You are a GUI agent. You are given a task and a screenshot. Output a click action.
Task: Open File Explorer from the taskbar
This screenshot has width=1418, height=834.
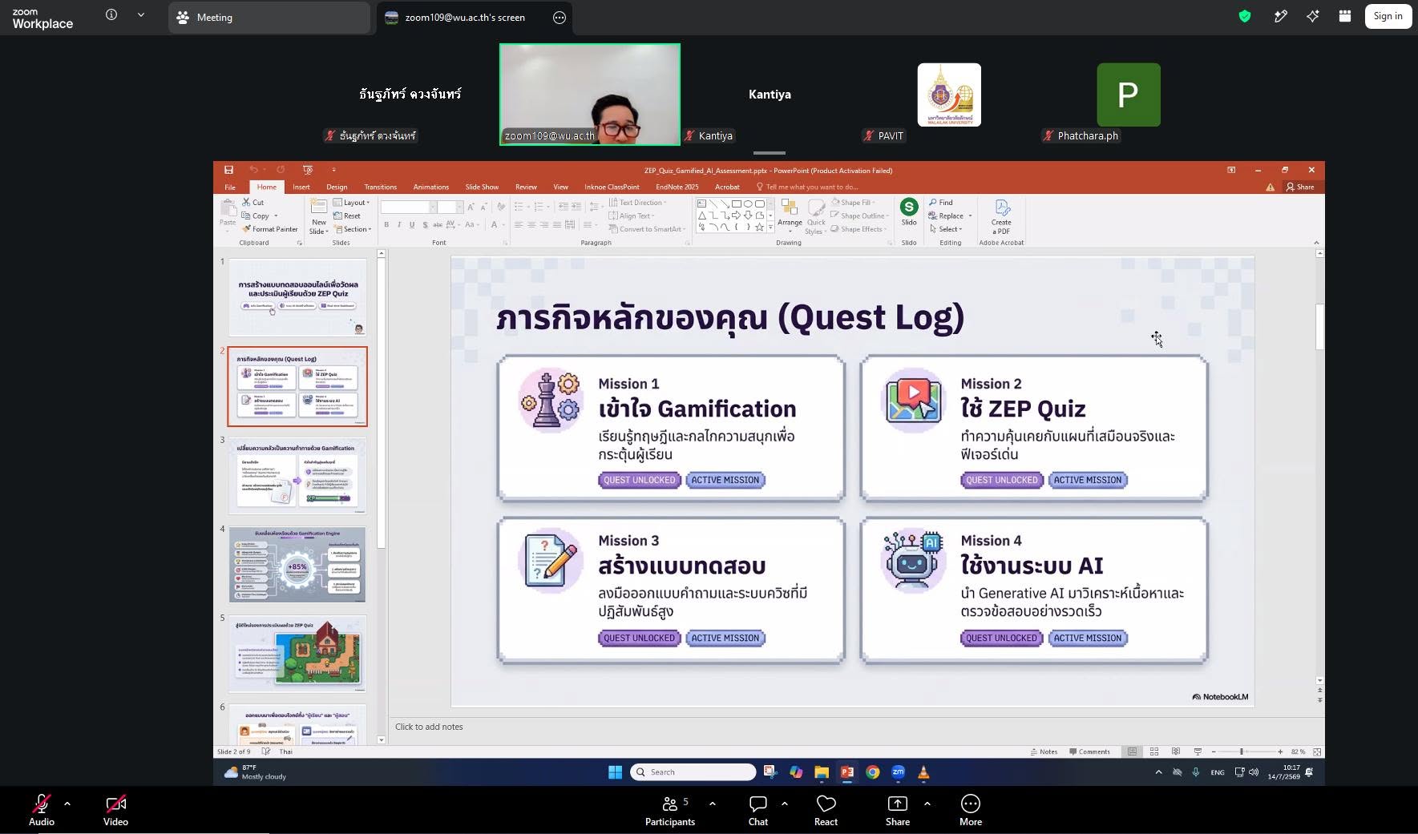pyautogui.click(x=822, y=772)
